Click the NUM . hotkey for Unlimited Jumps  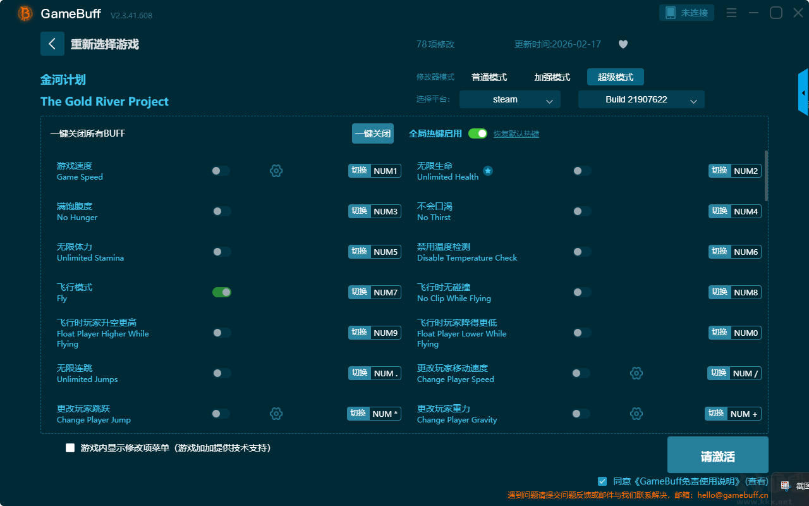(386, 373)
